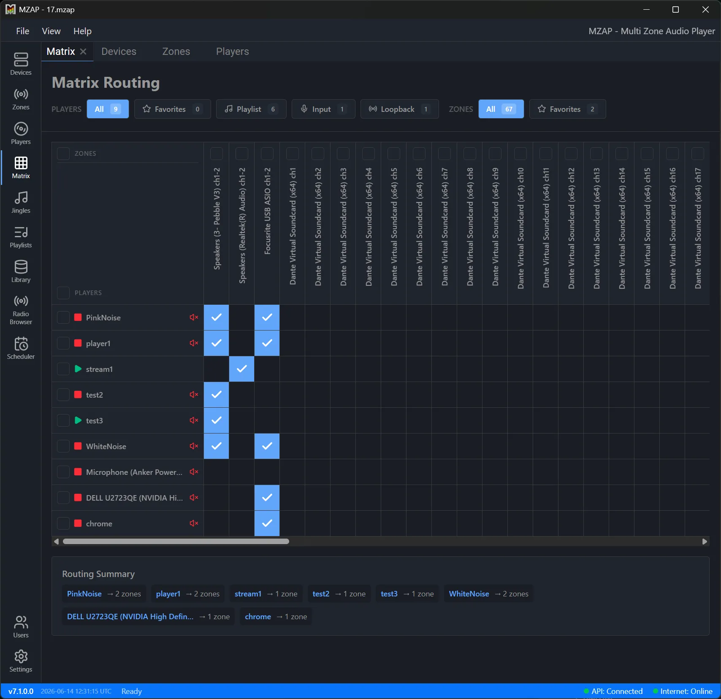This screenshot has height=699, width=721.
Task: Click the scroll right arrow
Action: (x=705, y=542)
